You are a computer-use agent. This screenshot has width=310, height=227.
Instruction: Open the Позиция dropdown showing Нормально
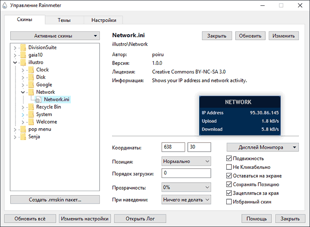(x=186, y=161)
